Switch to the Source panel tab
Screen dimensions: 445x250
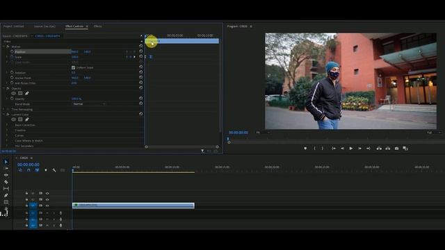click(44, 26)
